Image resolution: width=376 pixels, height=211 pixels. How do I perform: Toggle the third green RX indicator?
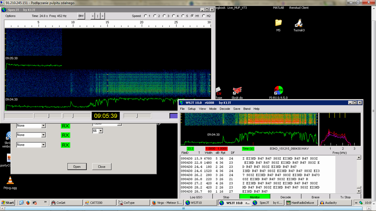65,145
